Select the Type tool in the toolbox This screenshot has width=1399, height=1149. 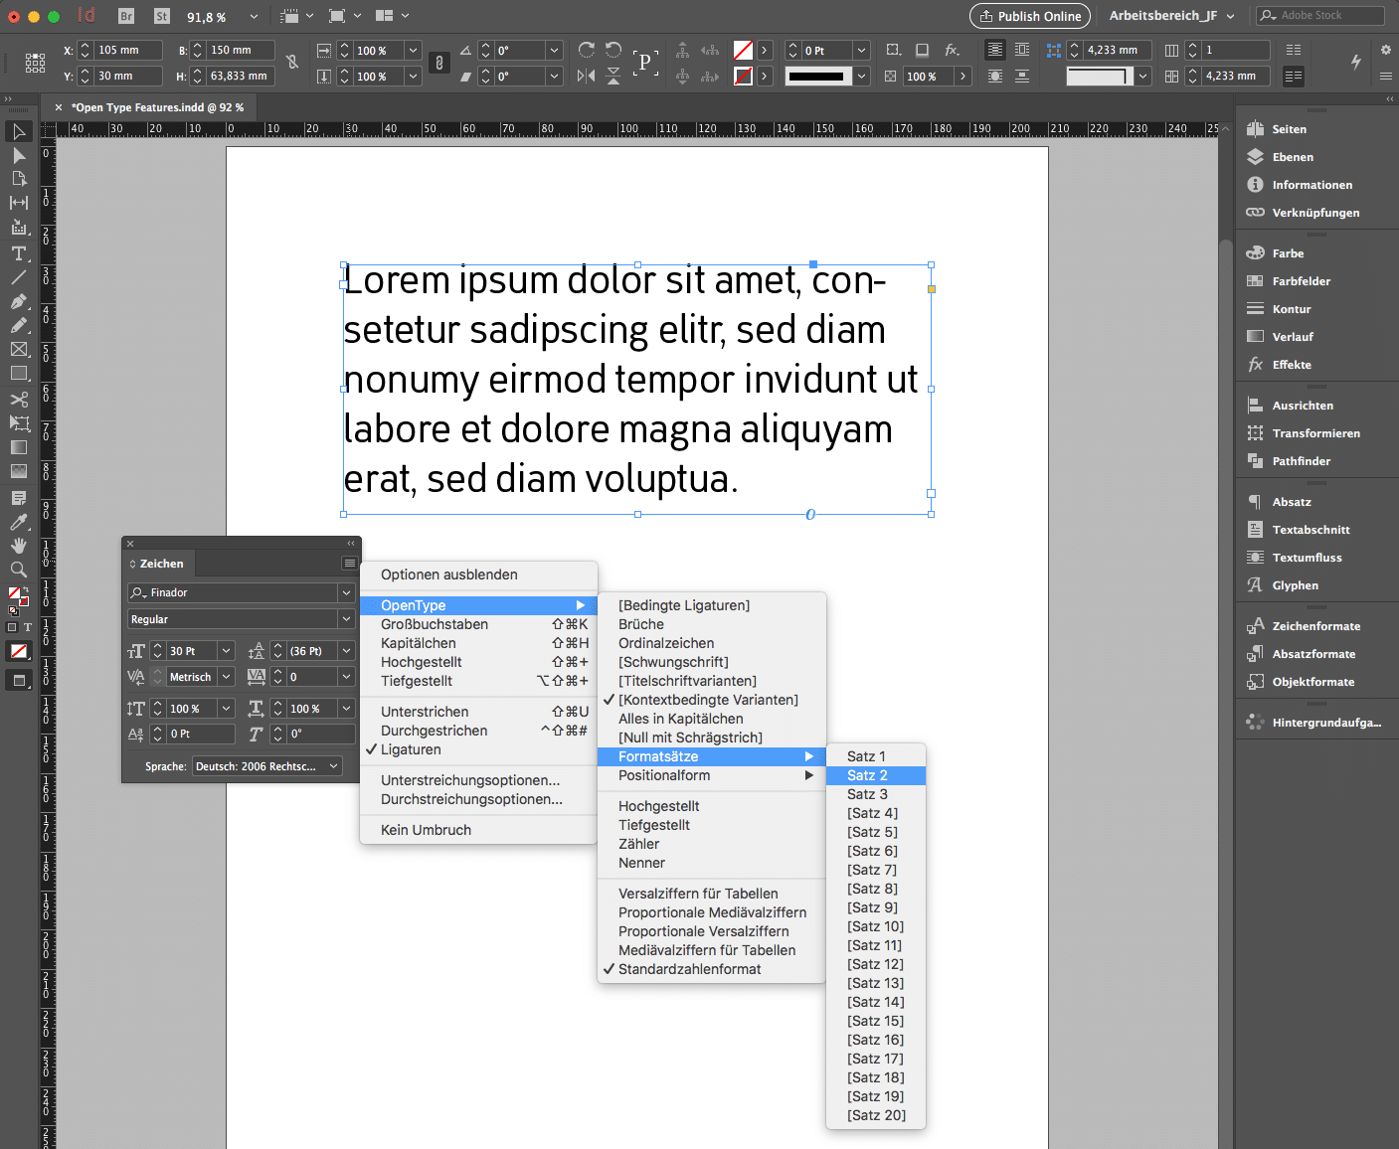point(18,253)
